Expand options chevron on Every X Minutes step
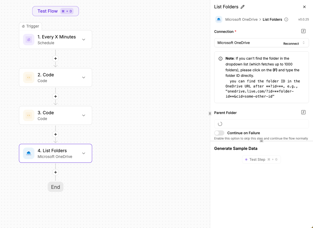 [84, 40]
